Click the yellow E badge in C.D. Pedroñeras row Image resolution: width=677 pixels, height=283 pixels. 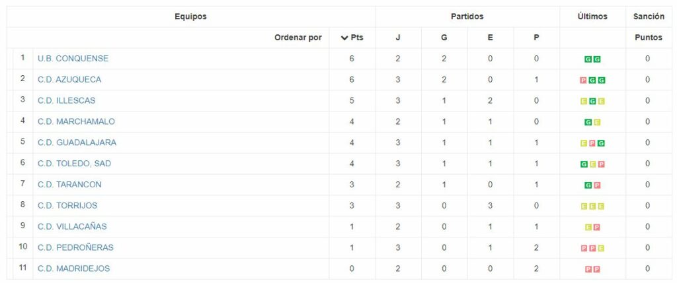(x=601, y=249)
